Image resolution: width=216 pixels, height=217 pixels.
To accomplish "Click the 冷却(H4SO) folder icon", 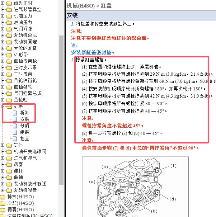I will (3, 203).
